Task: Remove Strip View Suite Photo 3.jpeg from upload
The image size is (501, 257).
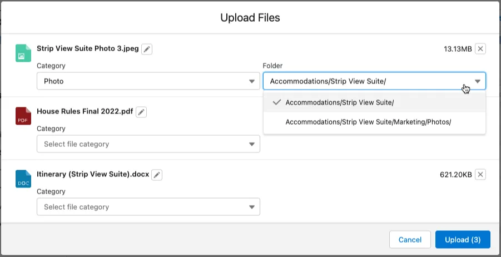Action: (x=481, y=49)
